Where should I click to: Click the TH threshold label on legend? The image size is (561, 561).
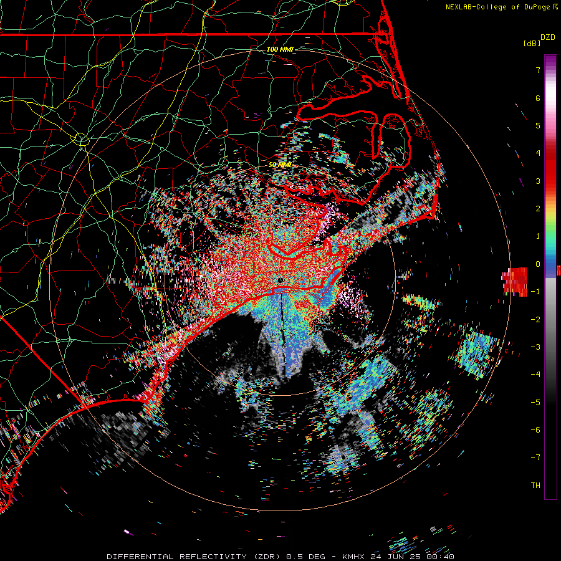tap(535, 486)
